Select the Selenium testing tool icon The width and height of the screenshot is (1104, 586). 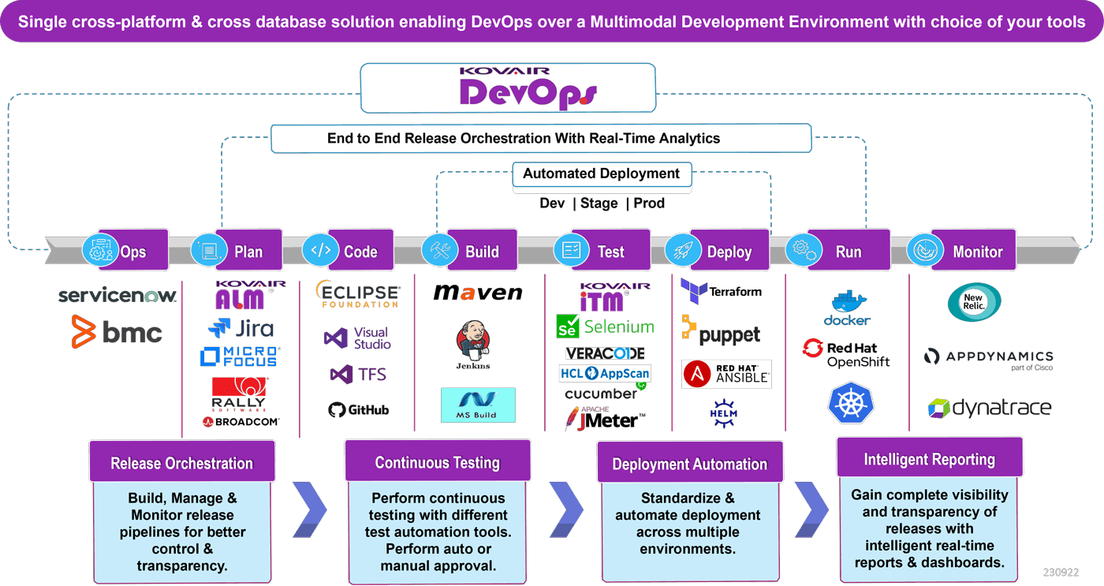pyautogui.click(x=605, y=326)
